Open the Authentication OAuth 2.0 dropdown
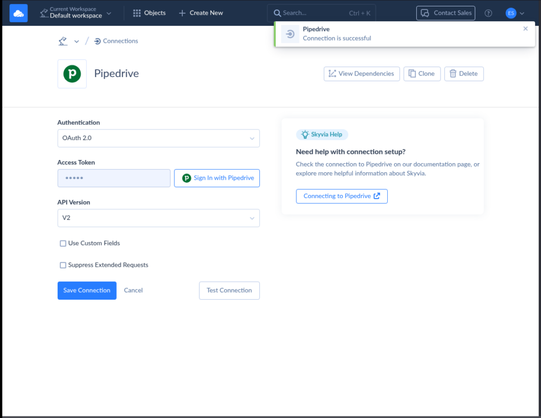This screenshot has height=418, width=541. (x=158, y=138)
